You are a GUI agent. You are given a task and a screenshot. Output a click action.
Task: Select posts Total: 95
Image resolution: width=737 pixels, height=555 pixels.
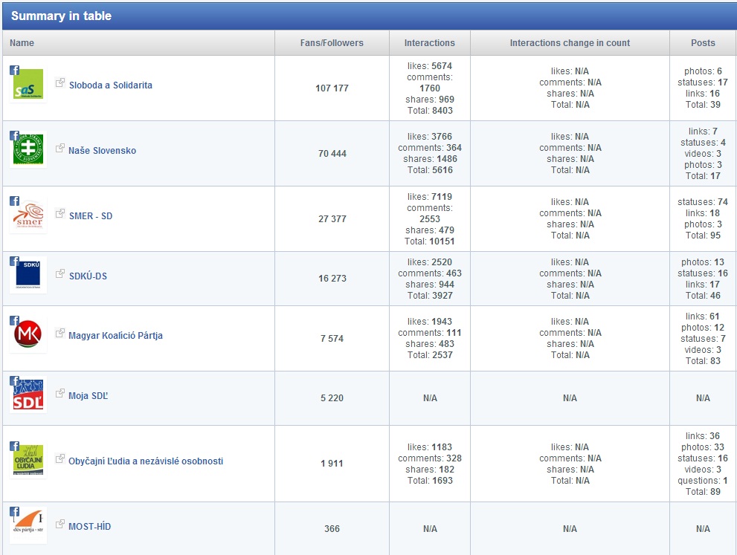pyautogui.click(x=703, y=236)
